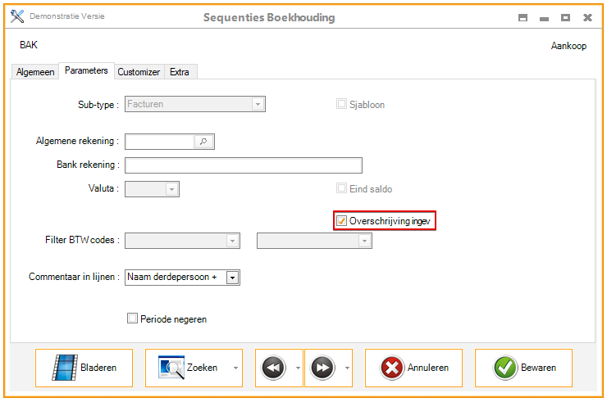Expand dropdown arrow next to previous button

(x=298, y=368)
